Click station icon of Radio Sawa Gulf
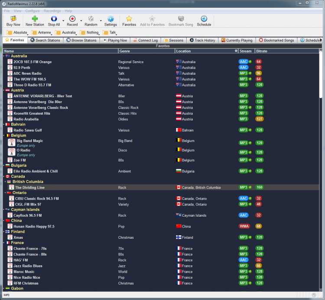 pyautogui.click(x=10, y=130)
